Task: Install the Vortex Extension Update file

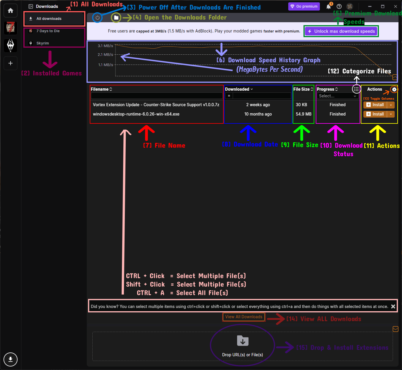Action: pos(375,105)
